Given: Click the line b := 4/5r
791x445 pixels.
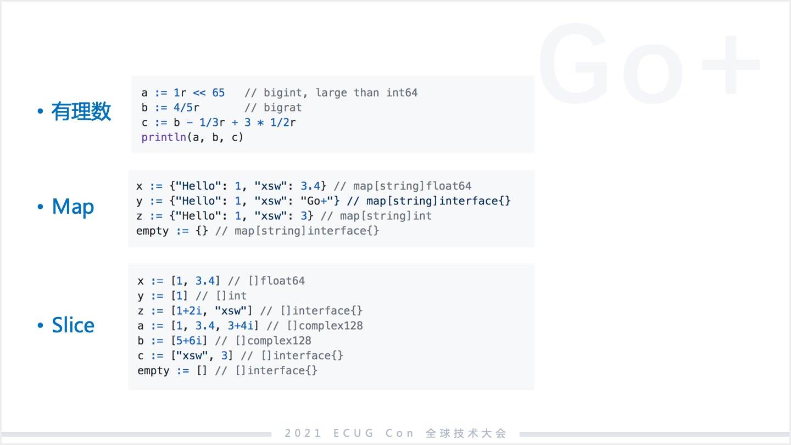Looking at the screenshot, I should coord(221,108).
